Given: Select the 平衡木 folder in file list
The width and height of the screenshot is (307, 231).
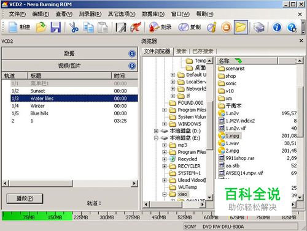Looking at the screenshot, I should coord(230,106).
